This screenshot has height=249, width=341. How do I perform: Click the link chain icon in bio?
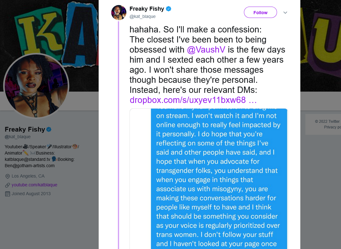point(8,185)
